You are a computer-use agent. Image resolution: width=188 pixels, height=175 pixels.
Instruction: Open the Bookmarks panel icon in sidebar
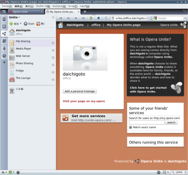click(x=4, y=19)
